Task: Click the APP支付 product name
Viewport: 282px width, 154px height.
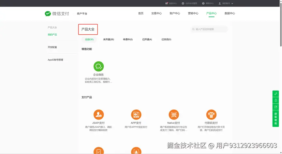Action: (x=136, y=123)
